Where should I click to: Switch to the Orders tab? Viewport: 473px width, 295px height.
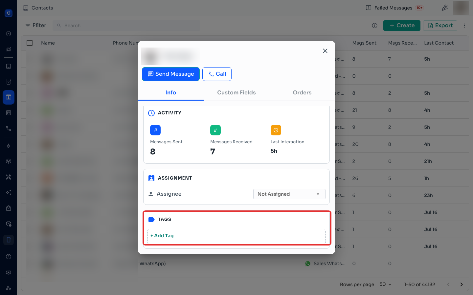click(302, 92)
